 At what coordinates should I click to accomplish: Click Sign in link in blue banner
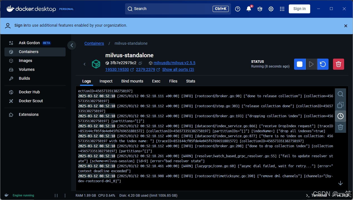click(21, 25)
